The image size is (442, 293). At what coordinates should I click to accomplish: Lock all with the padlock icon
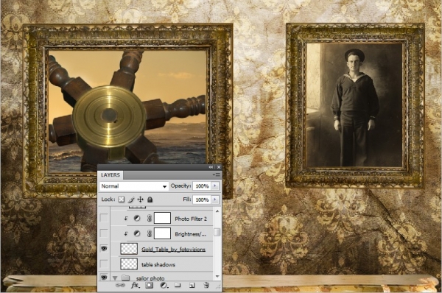tap(150, 200)
